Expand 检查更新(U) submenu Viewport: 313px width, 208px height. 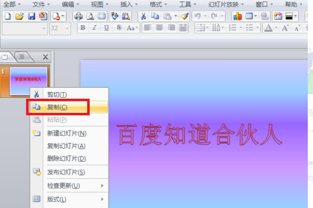pos(69,186)
